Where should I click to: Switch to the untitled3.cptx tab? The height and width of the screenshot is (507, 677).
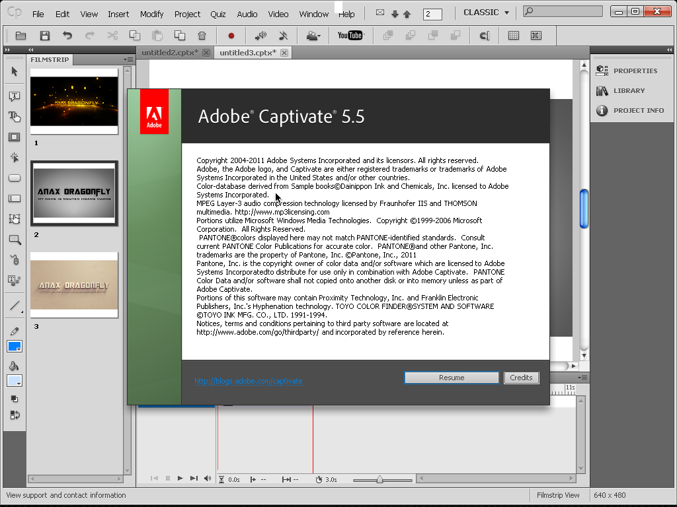pos(248,53)
